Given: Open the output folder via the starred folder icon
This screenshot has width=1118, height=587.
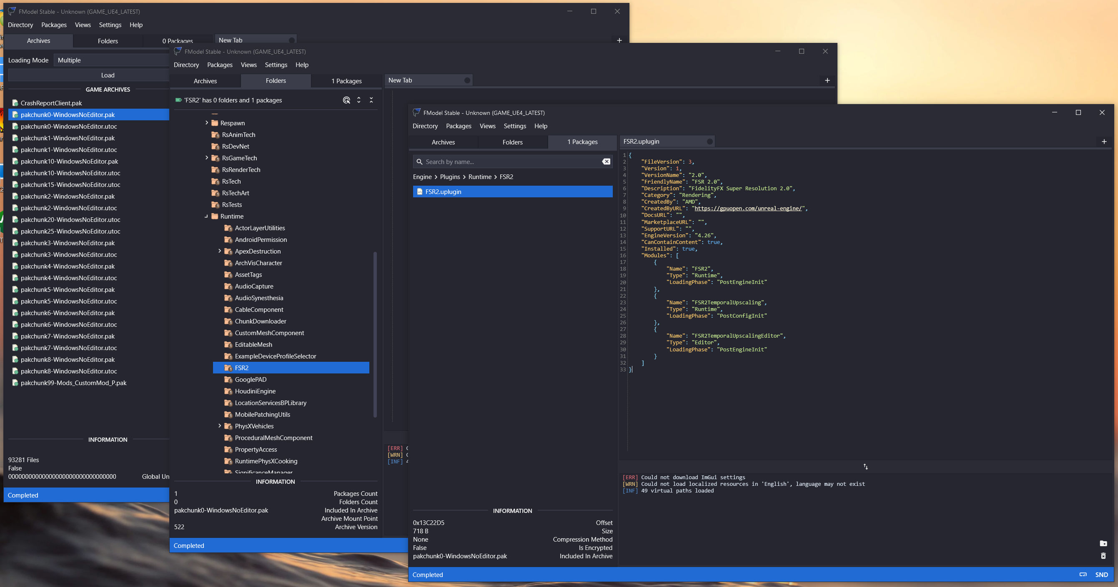Looking at the screenshot, I should click(x=1103, y=544).
